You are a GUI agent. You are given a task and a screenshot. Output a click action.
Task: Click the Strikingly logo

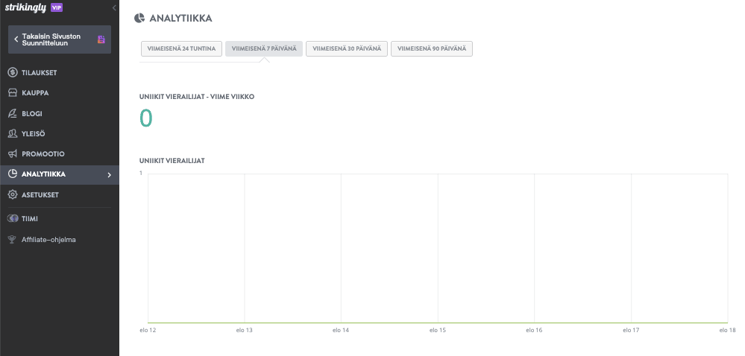[x=25, y=7]
